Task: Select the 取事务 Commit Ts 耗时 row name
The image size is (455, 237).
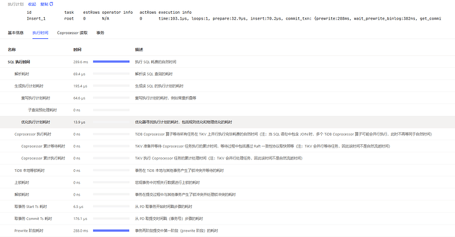Action: coord(33,219)
